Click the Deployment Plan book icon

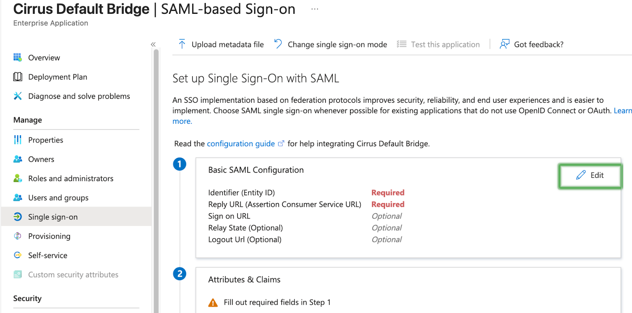coord(17,77)
